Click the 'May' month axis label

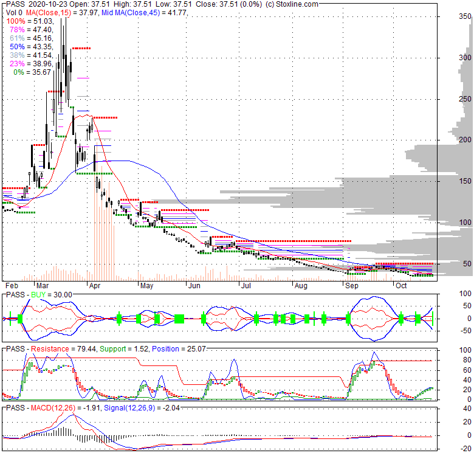(146, 286)
